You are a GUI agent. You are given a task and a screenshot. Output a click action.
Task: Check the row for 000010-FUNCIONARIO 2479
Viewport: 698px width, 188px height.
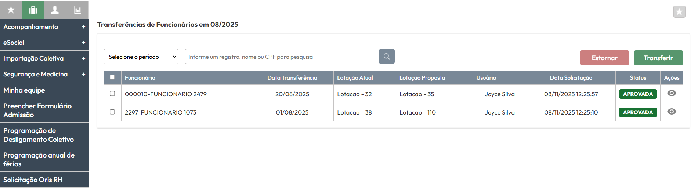pyautogui.click(x=112, y=94)
